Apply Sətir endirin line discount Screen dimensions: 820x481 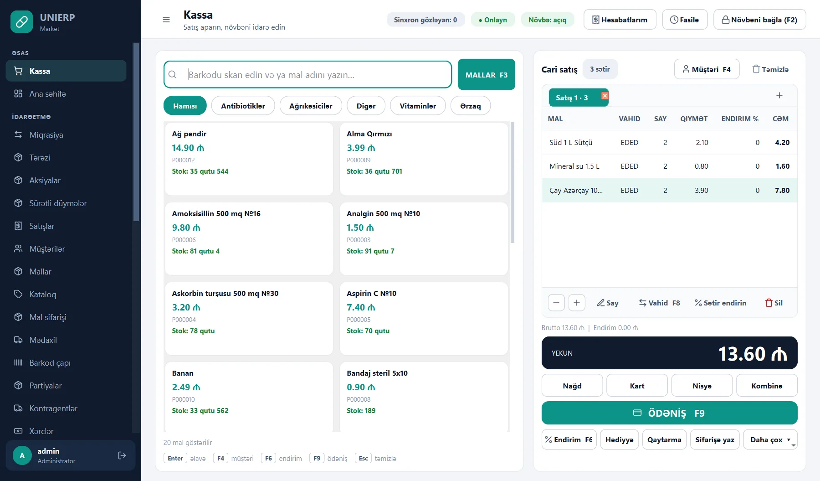(x=720, y=303)
